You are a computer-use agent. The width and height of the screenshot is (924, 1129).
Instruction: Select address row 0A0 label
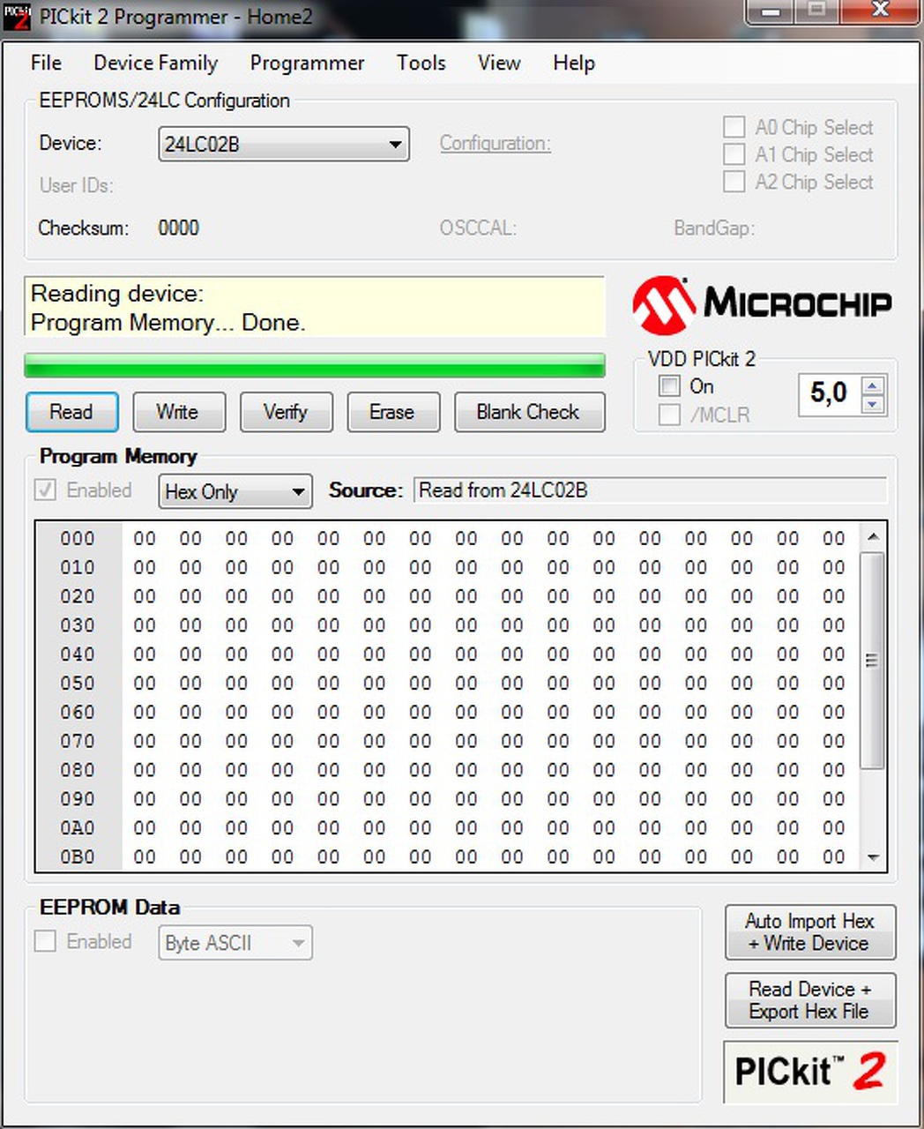[78, 827]
